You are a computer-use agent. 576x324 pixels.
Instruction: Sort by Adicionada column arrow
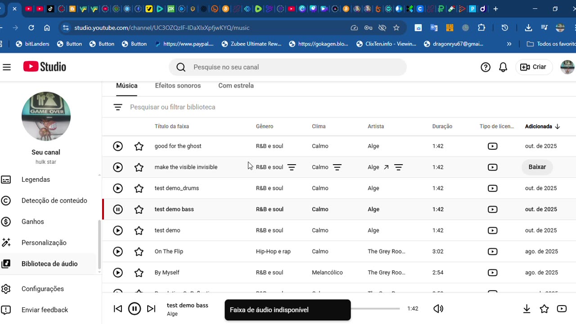tap(558, 126)
